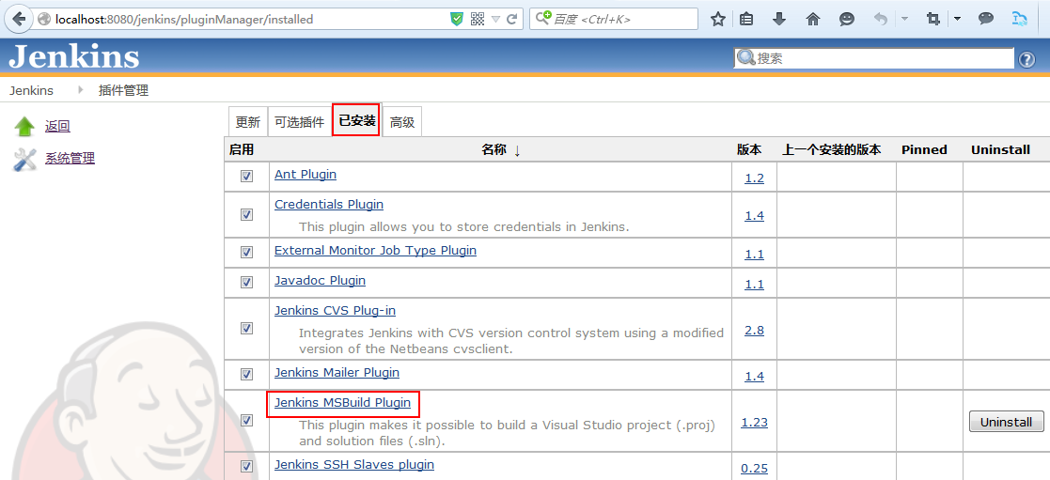The height and width of the screenshot is (480, 1050).
Task: Expand breadcrumb arrow after Jenkins
Action: coord(80,90)
